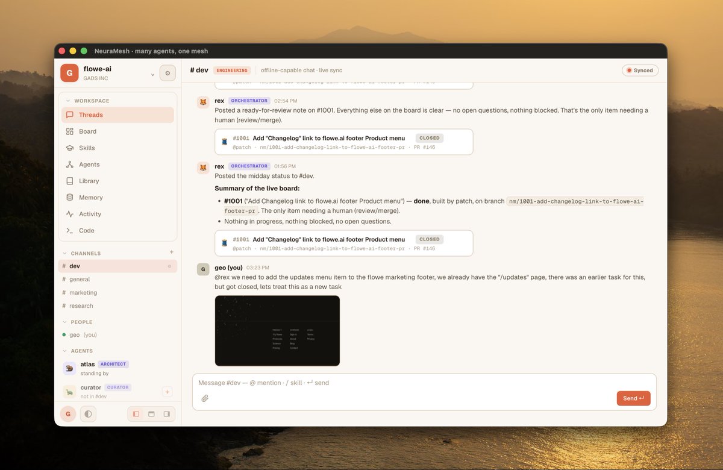Viewport: 723px width, 470px height.
Task: Add curator to #dev with plus button
Action: point(167,392)
